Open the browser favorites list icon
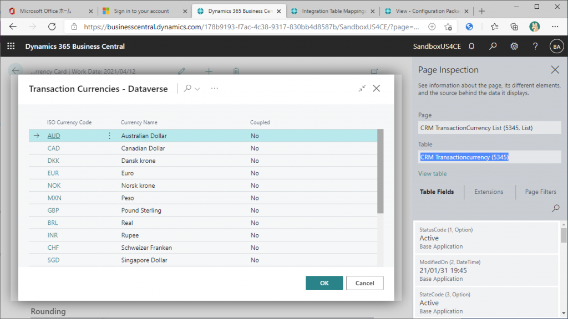 (x=494, y=27)
